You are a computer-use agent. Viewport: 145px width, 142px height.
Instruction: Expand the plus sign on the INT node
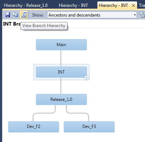(87, 78)
